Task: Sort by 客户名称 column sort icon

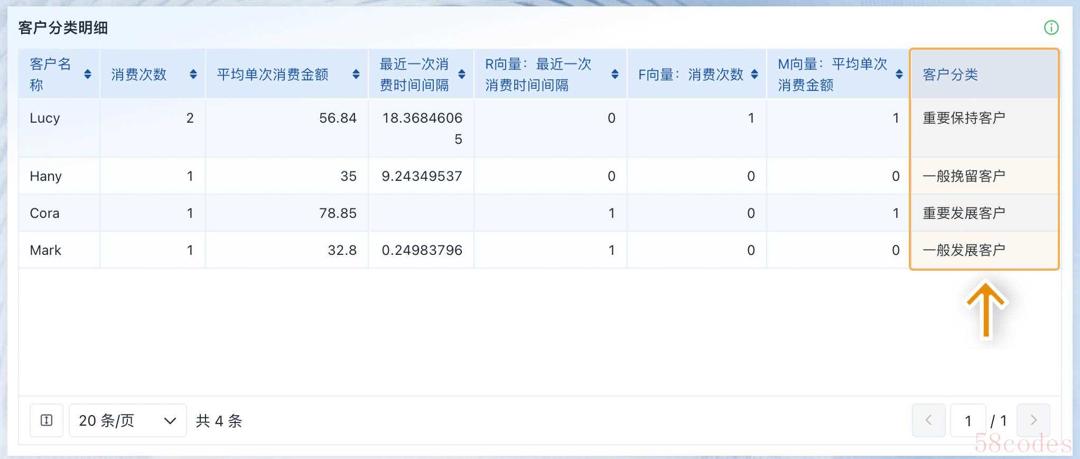Action: pyautogui.click(x=88, y=75)
